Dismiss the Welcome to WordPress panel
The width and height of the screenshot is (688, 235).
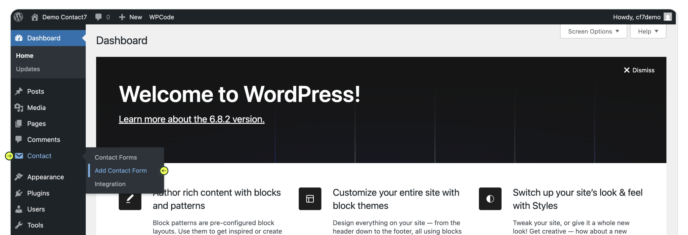tap(639, 70)
